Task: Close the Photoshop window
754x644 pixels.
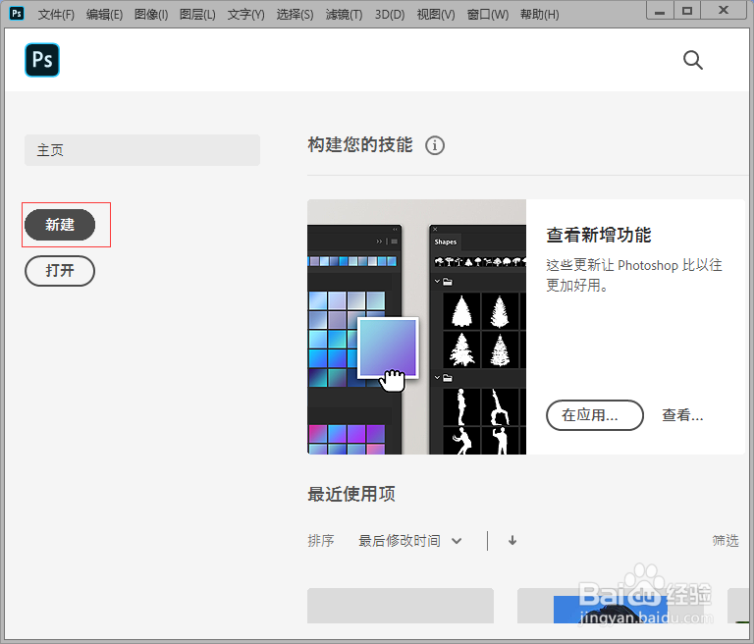Action: click(x=724, y=11)
